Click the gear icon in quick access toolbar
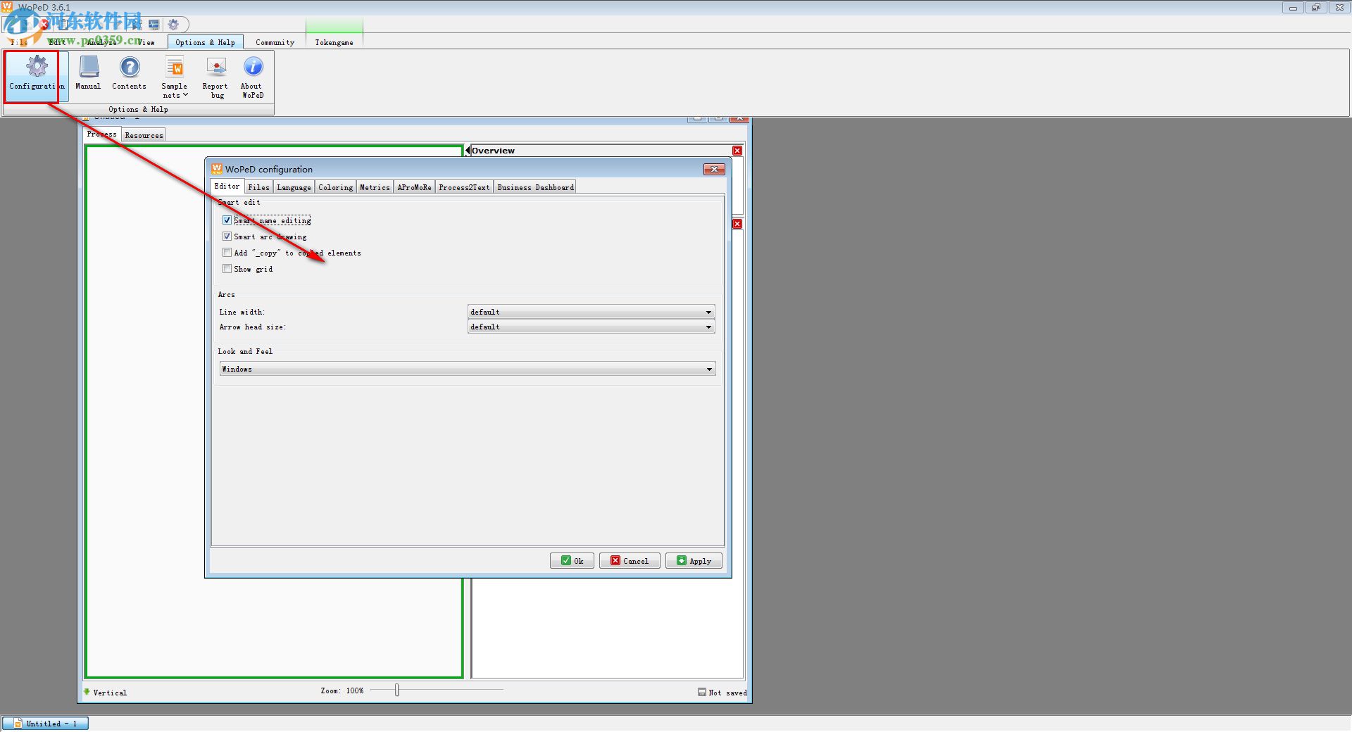1352x732 pixels. tap(173, 25)
